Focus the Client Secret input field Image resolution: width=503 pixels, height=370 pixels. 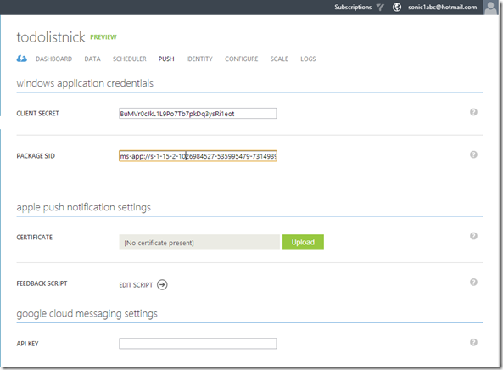[x=198, y=113]
